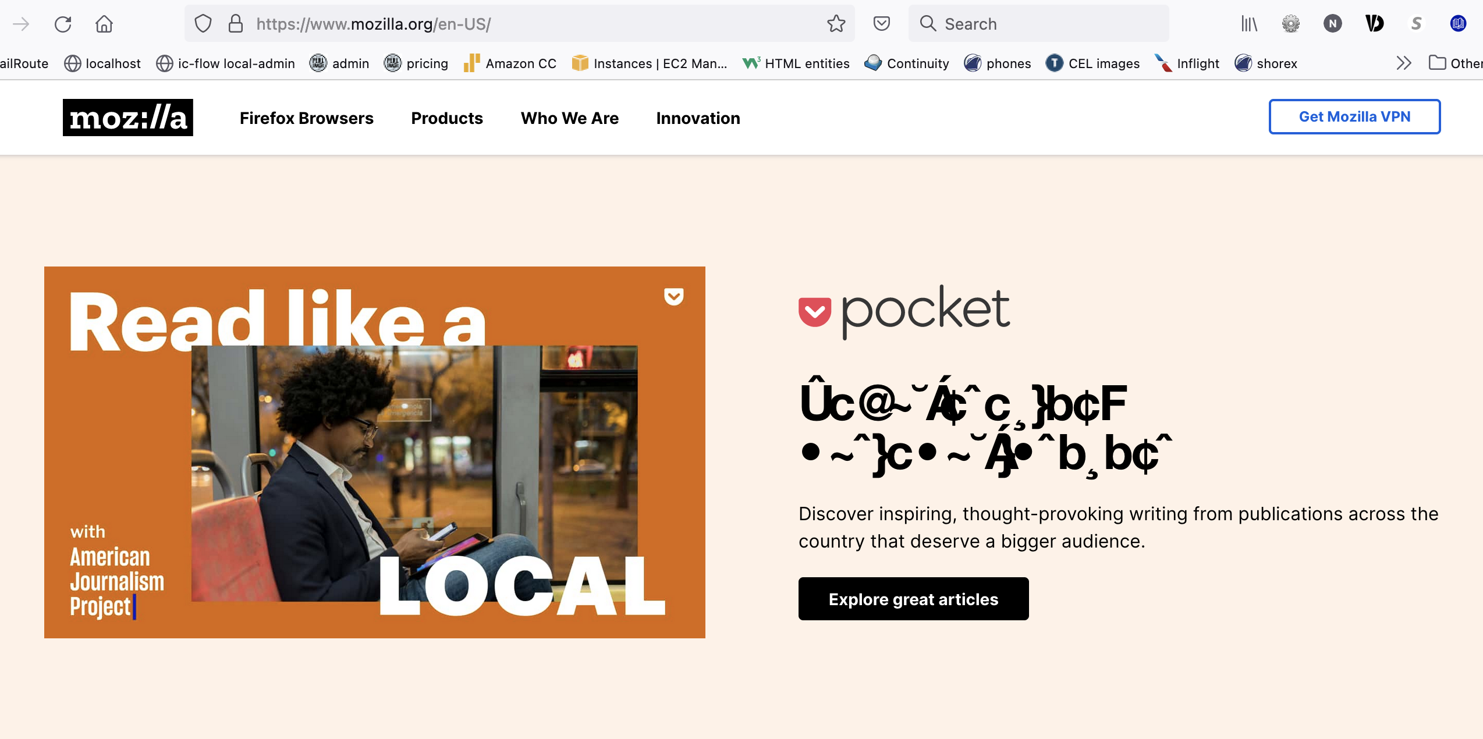Open the Library icon in the toolbar
1483x739 pixels.
[x=1248, y=24]
